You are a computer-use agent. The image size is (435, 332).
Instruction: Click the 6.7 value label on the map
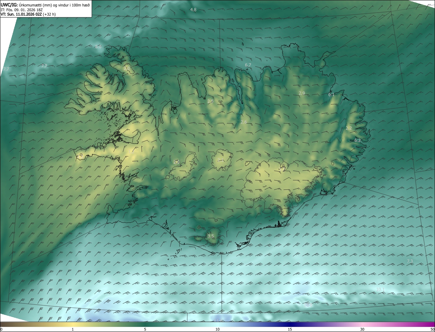click(248, 65)
